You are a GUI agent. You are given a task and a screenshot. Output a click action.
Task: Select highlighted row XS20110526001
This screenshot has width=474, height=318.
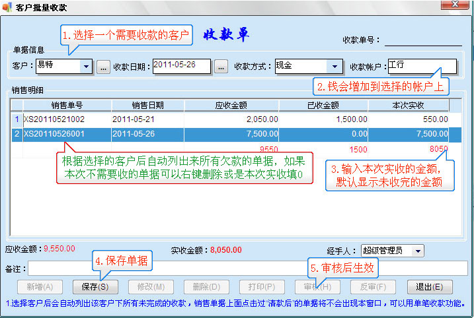point(54,135)
